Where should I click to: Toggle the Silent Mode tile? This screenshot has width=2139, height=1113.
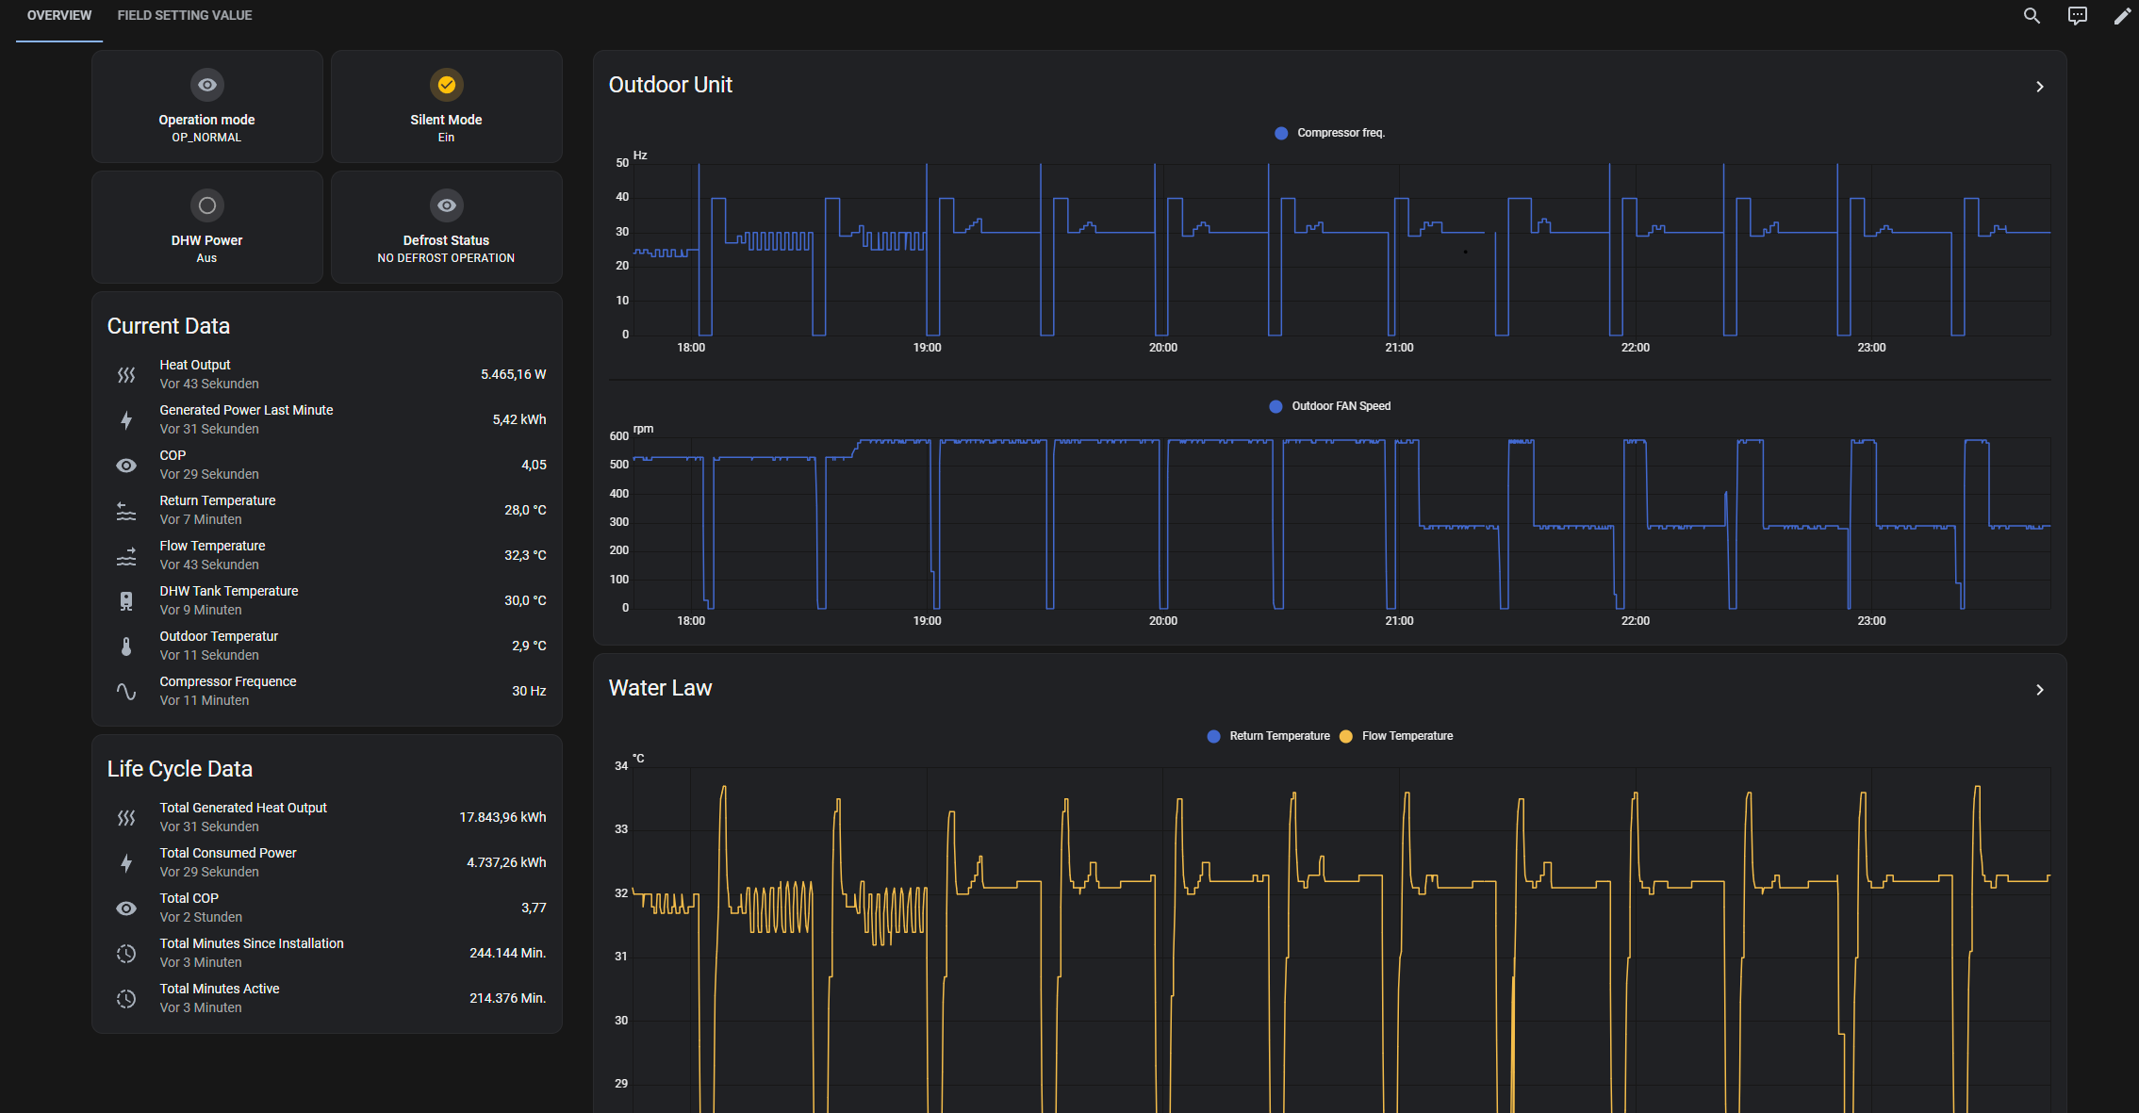446,106
